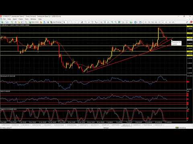Select the Crosshair tool

point(68,22)
